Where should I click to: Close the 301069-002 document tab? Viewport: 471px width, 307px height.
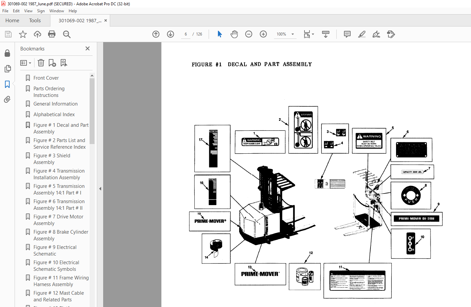click(x=105, y=21)
